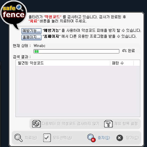Image resolution: width=147 pixels, height=147 pixels.
Task: Open the 홈페이지... button
Action: (x=31, y=37)
